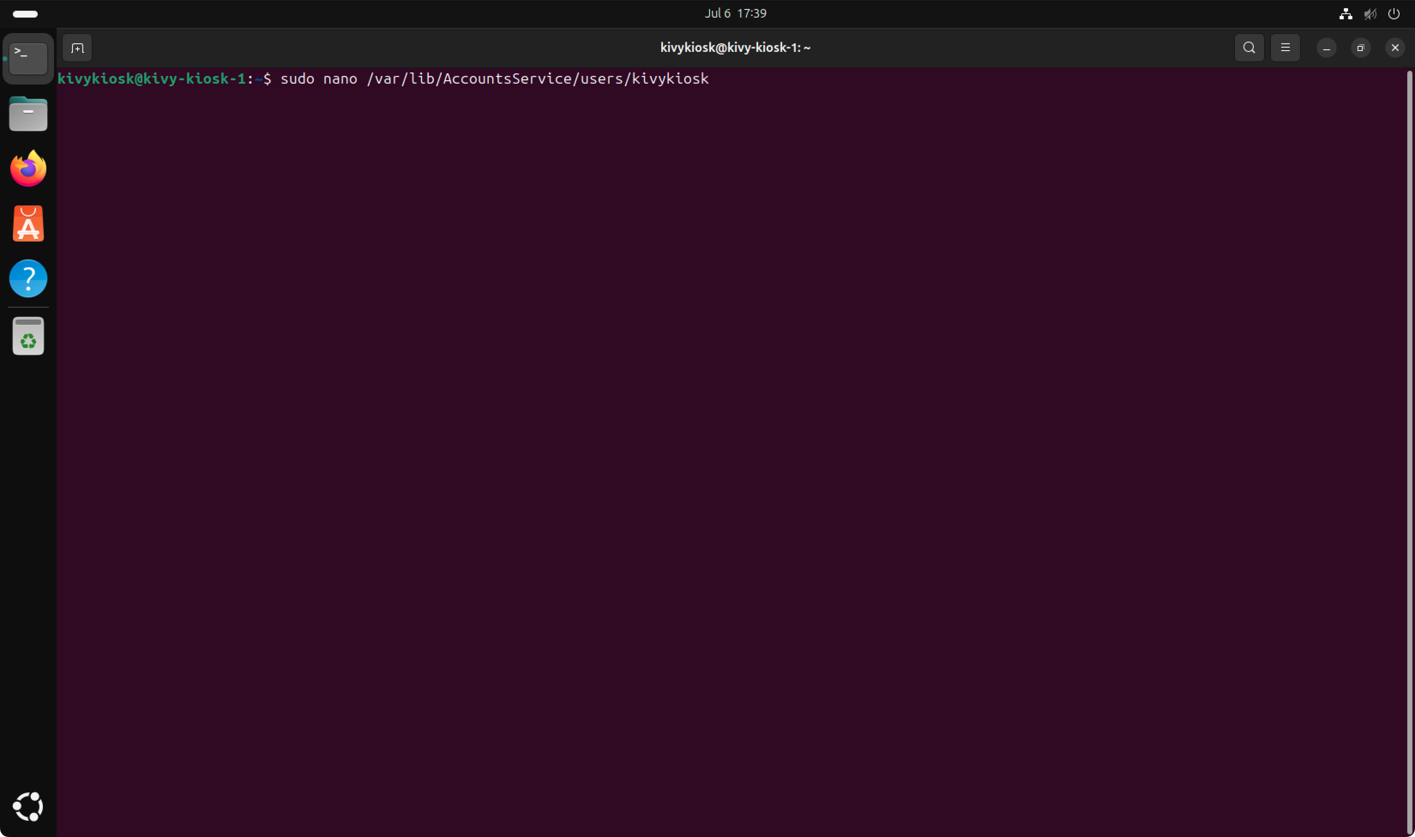Close the terminal window
Screen dimensions: 1415x837
[1395, 48]
